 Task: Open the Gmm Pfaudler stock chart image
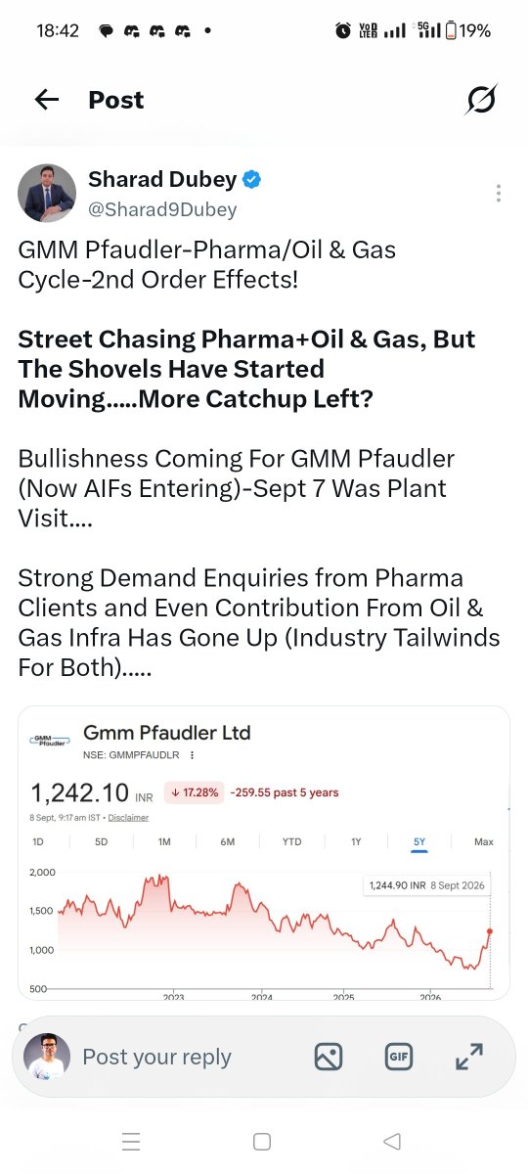(264, 852)
